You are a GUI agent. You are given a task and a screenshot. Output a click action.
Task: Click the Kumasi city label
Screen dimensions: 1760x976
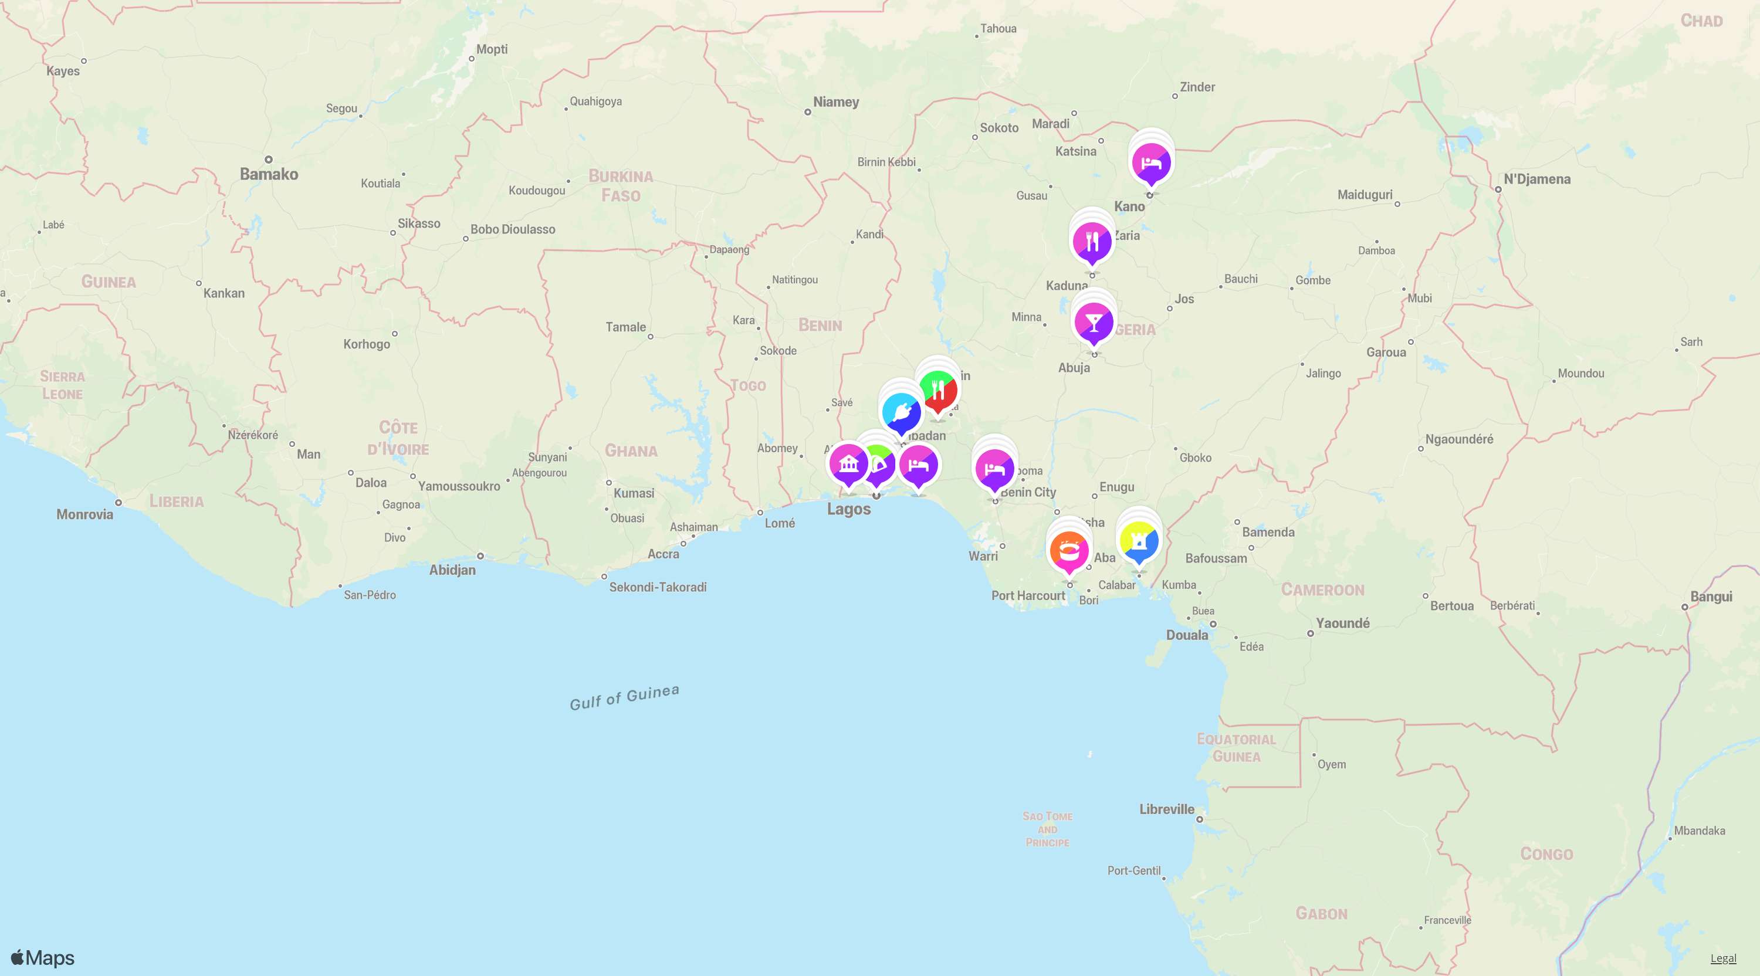[x=634, y=493]
